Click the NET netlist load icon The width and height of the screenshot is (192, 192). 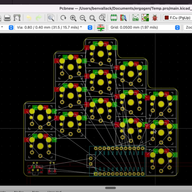tap(135, 18)
